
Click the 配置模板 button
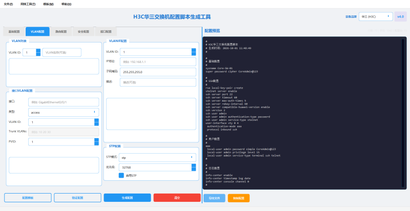pos(28,198)
